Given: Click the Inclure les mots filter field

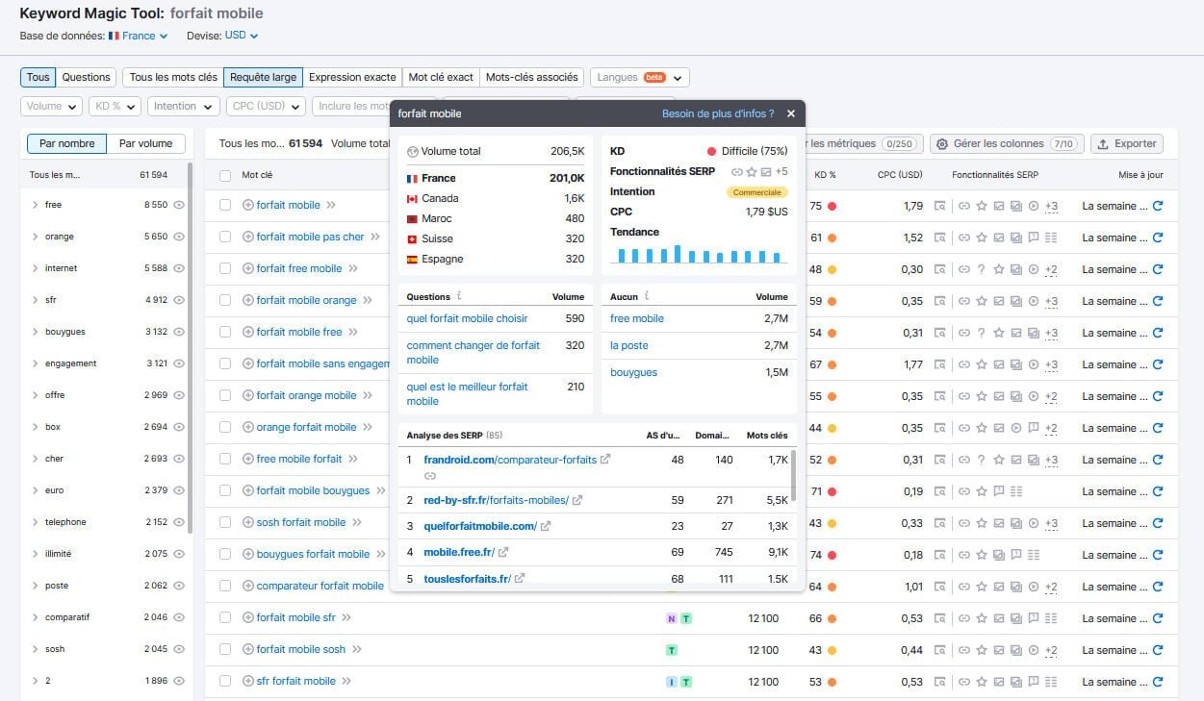Looking at the screenshot, I should click(350, 106).
